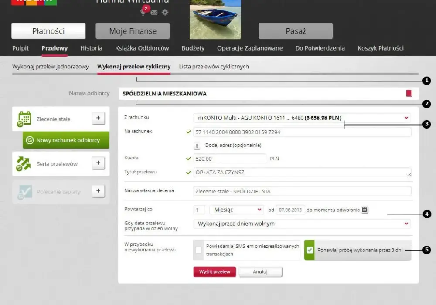The height and width of the screenshot is (305, 436).
Task: Switch to Wykonaj przelew jednorazowy tab
Action: point(50,67)
